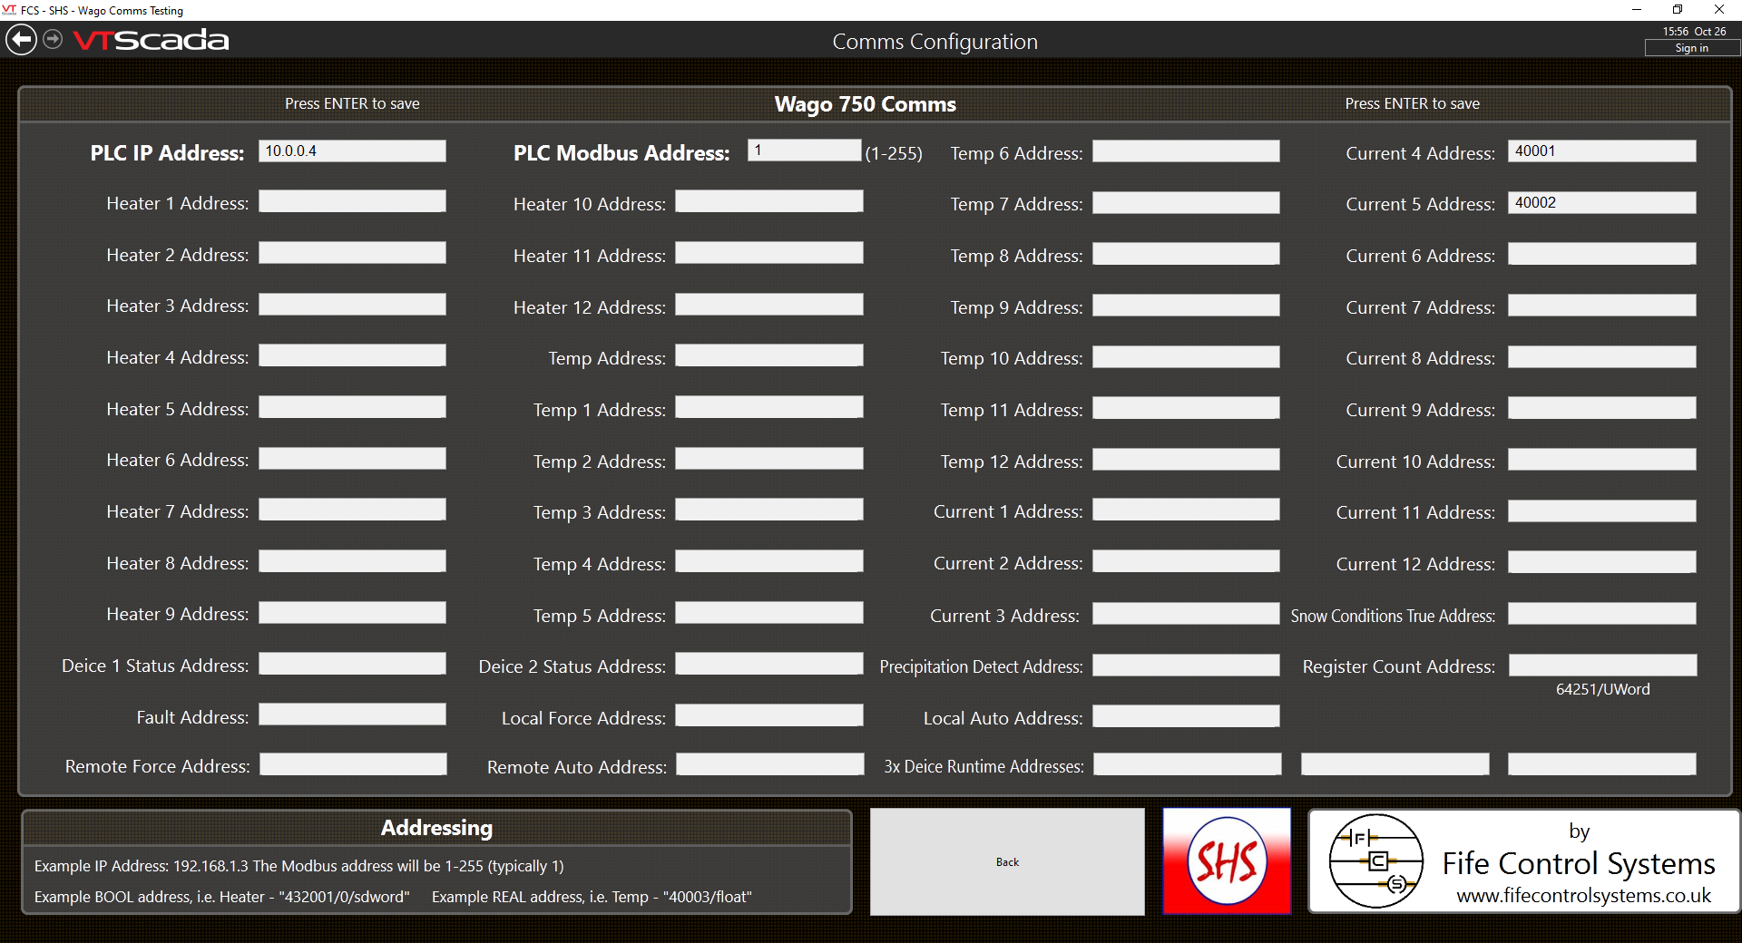Focus the Heater 1 Address field
Viewport: 1742px width, 943px height.
click(352, 201)
